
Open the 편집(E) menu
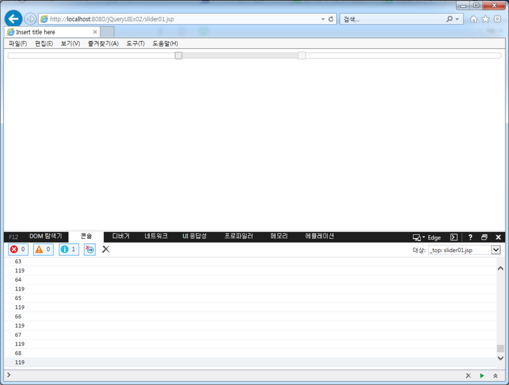44,44
